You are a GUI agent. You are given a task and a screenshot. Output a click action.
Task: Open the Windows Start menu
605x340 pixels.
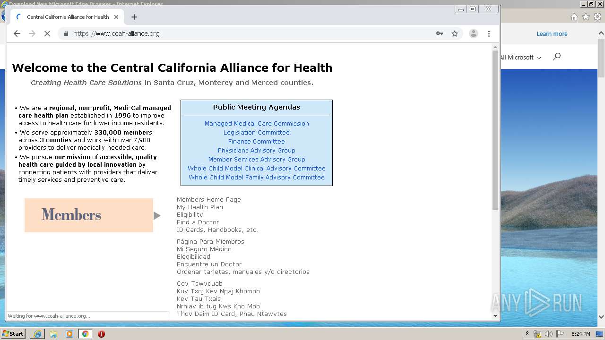pyautogui.click(x=13, y=334)
